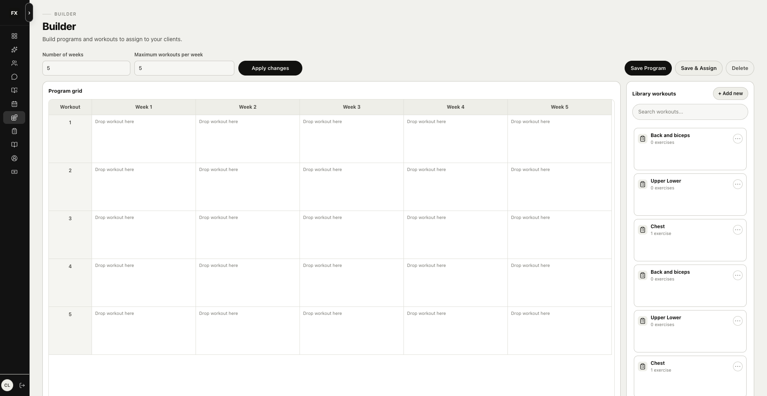Click the FX logo
This screenshot has width=767, height=396.
click(14, 13)
